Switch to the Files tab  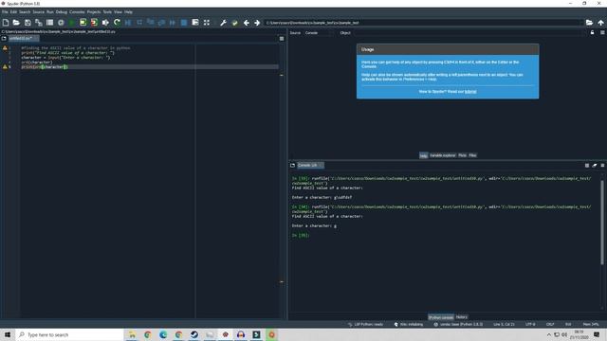(472, 155)
